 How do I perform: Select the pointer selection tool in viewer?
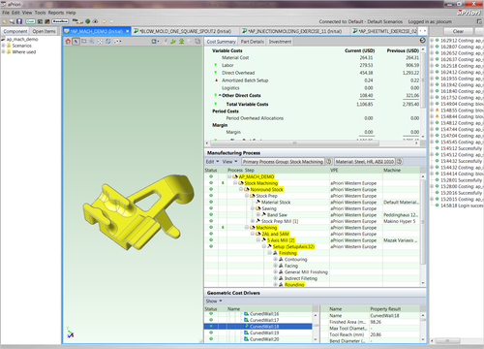[x=76, y=42]
